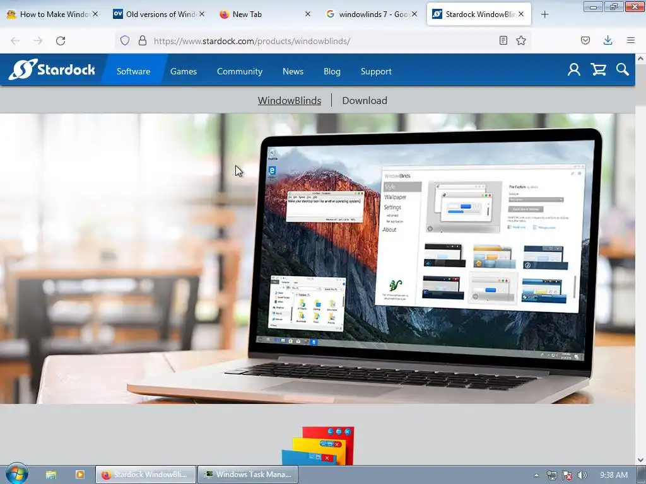Image resolution: width=646 pixels, height=484 pixels.
Task: Open the Support nav item
Action: pos(376,71)
